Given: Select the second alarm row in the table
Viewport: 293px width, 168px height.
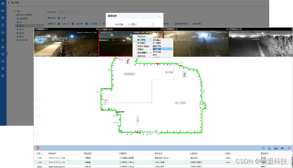Looking at the screenshot, I should [x=163, y=162].
